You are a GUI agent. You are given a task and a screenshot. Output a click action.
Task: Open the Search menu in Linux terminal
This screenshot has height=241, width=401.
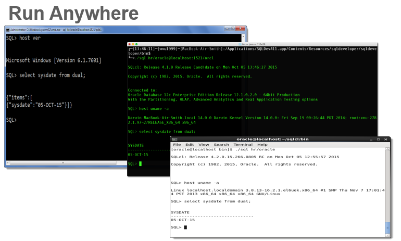(x=221, y=145)
